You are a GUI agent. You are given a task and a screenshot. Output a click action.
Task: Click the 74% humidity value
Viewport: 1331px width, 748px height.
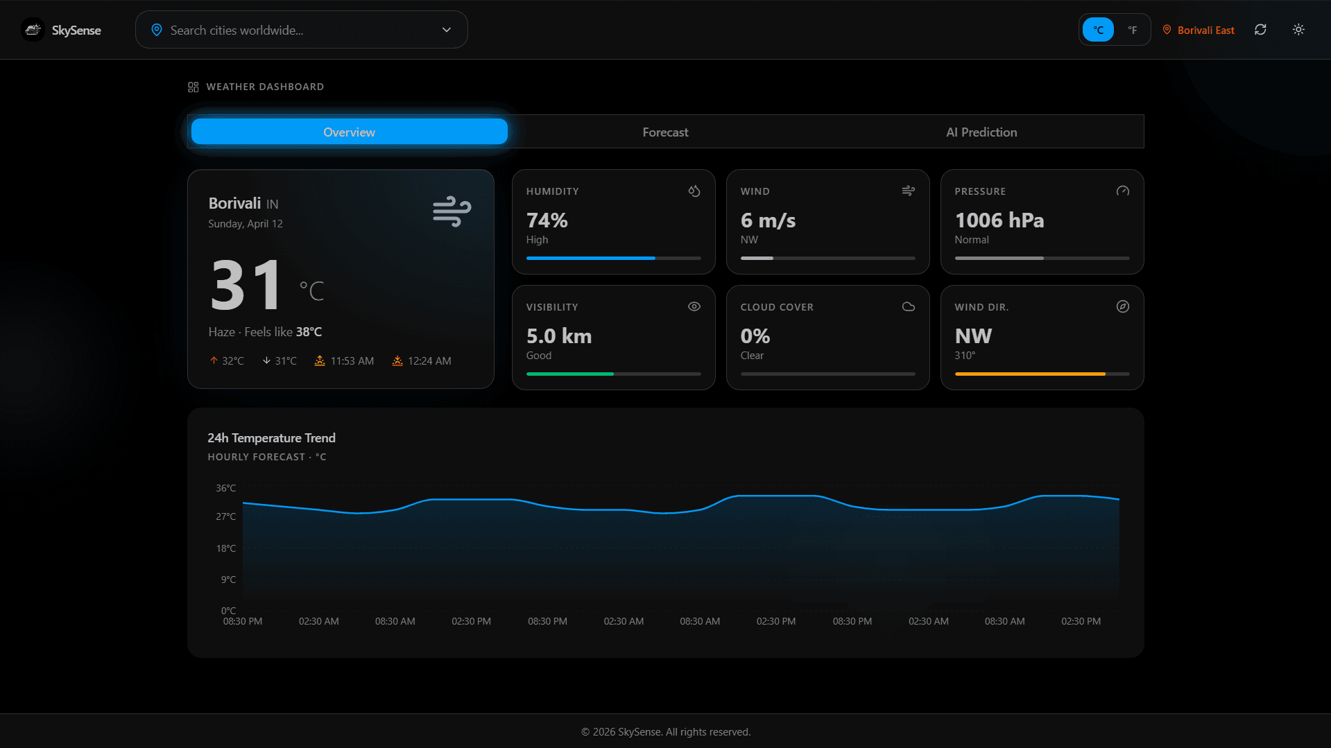pyautogui.click(x=547, y=220)
